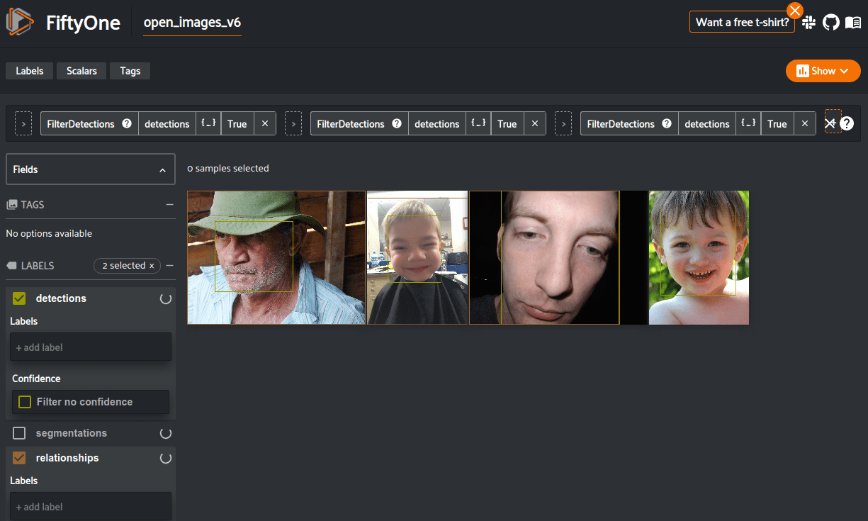Click loading spinner beside detections
This screenshot has height=521, width=868.
click(x=166, y=298)
